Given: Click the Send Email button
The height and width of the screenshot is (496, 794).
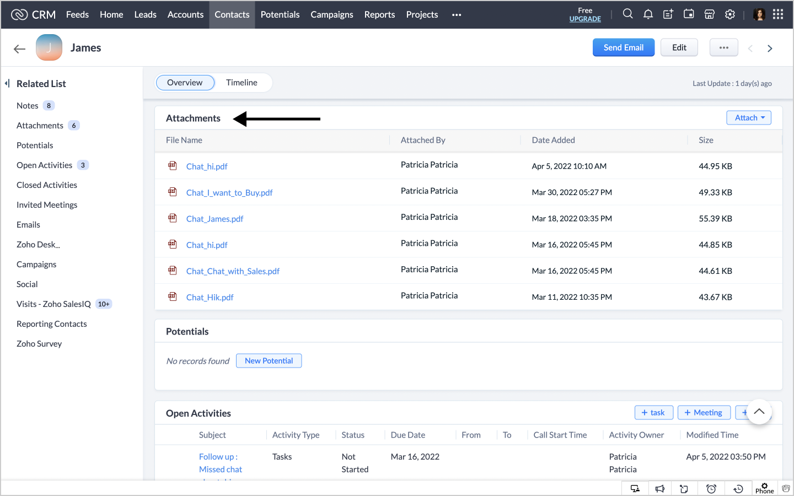Looking at the screenshot, I should click(x=623, y=48).
